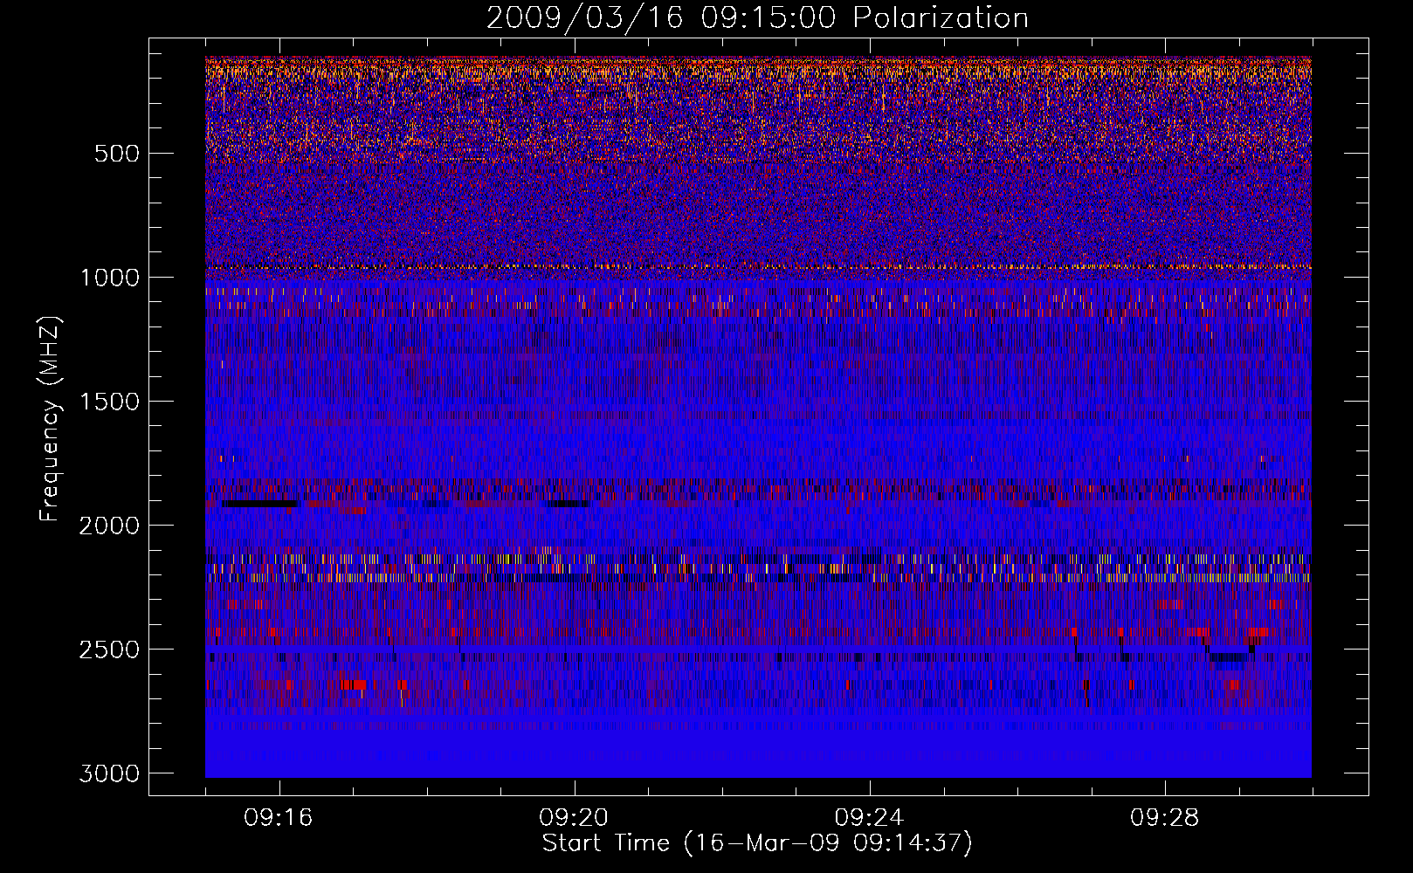Click the 'Start Time (16-Mar-09 09:14:37)' x-axis label
The image size is (1413, 873).
[757, 843]
